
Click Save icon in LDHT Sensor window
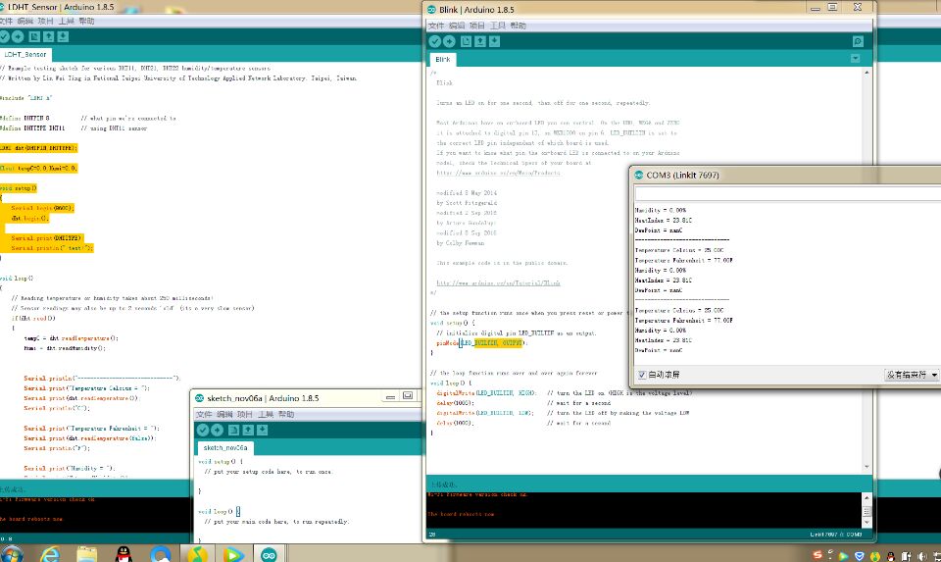(x=63, y=36)
